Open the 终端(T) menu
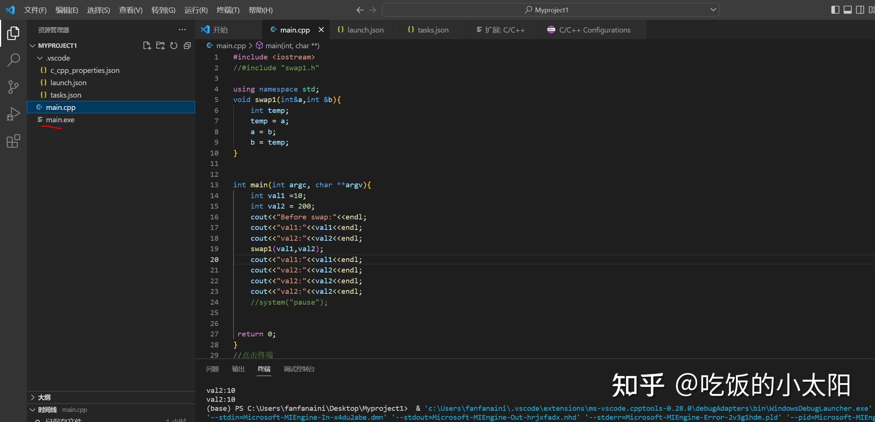 coord(228,10)
